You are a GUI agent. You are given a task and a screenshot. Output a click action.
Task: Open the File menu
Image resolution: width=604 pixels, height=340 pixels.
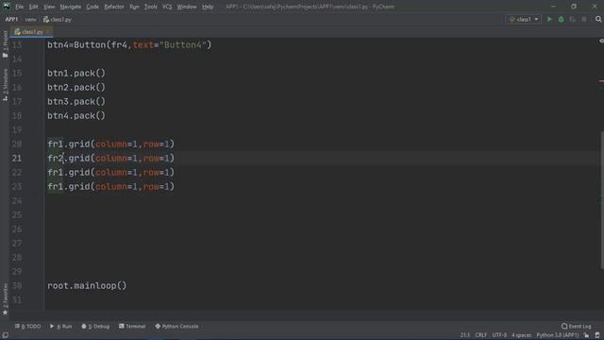click(x=19, y=7)
